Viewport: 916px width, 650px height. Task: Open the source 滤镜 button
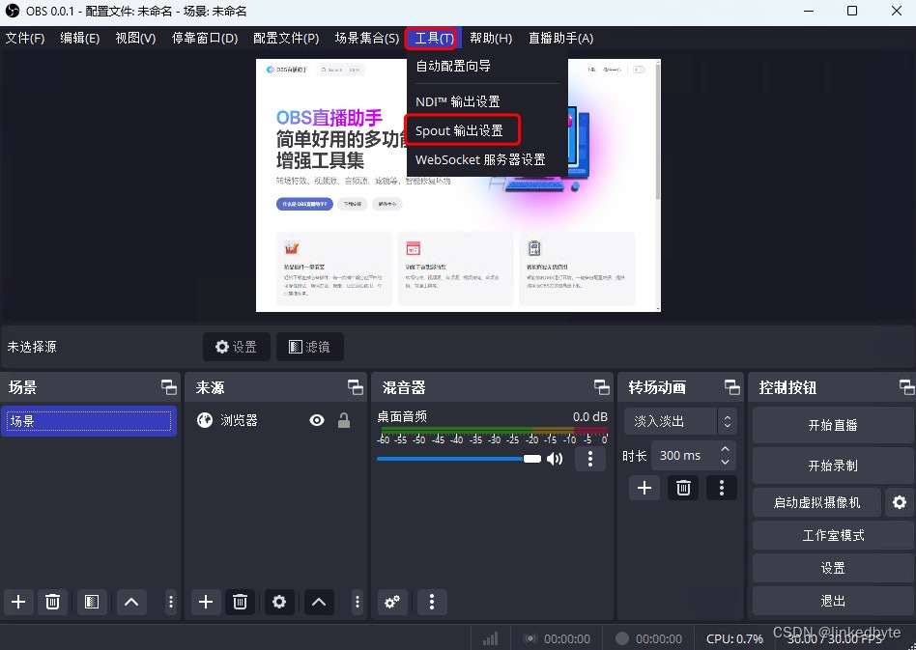click(x=309, y=347)
